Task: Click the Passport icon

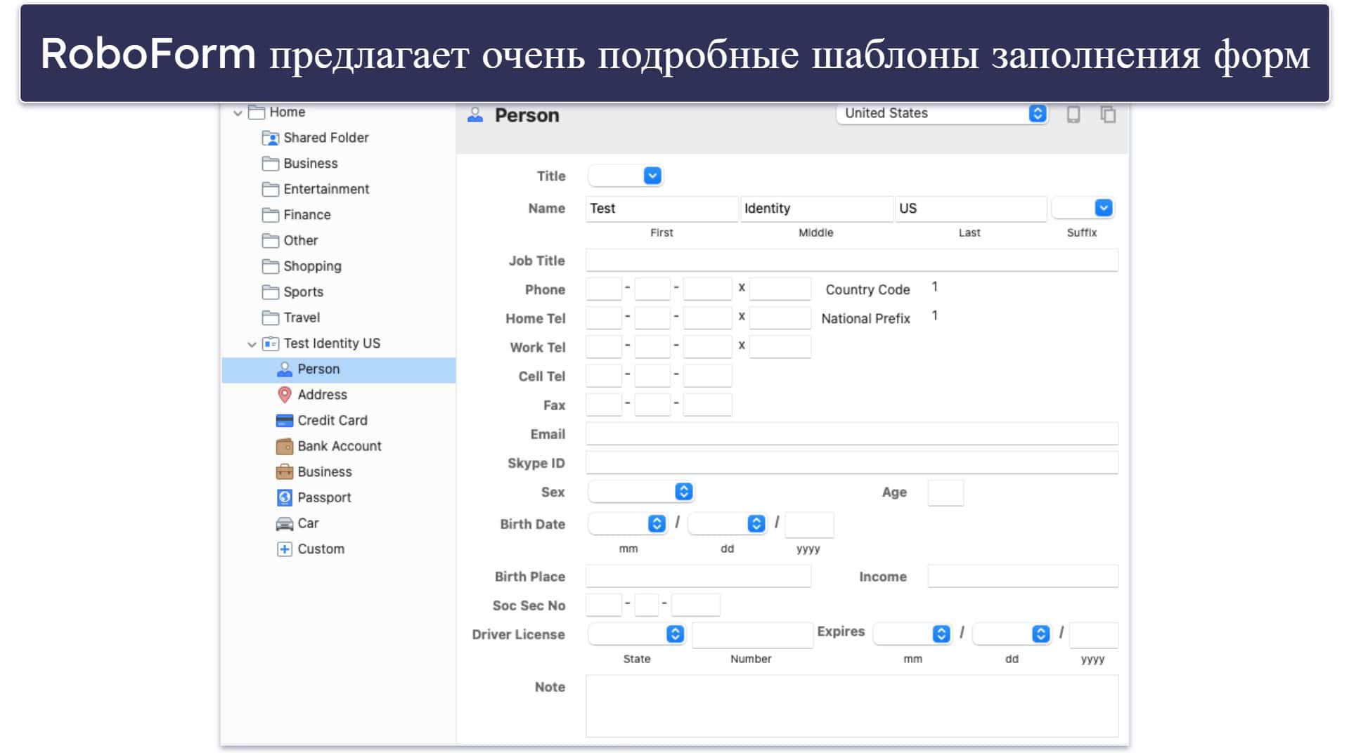Action: pyautogui.click(x=285, y=498)
